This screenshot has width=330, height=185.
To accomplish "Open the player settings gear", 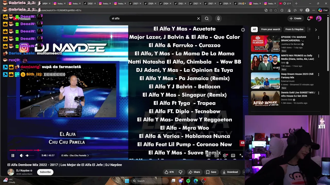I will [x=225, y=155].
